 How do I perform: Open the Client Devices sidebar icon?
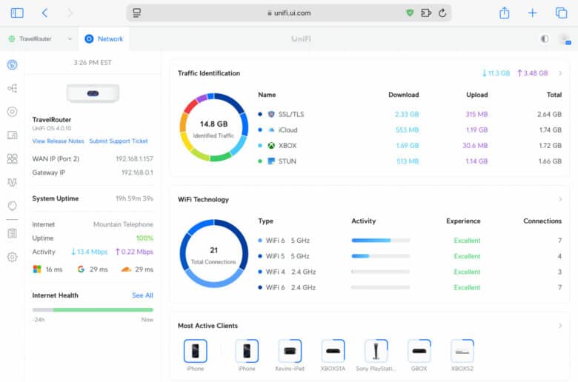(12, 135)
